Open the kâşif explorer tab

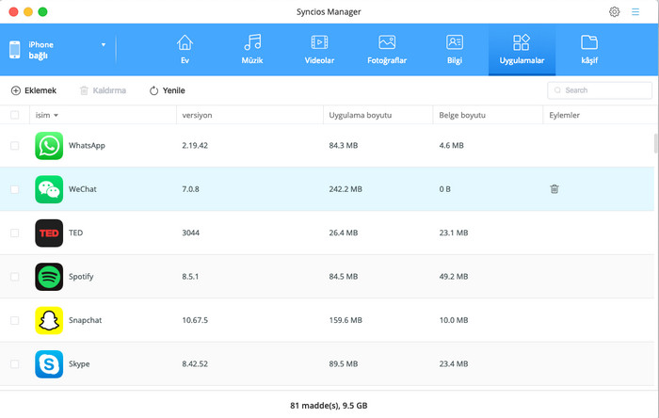point(589,50)
